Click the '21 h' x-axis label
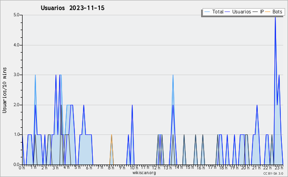The height and width of the screenshot is (177, 288). tap(257, 168)
